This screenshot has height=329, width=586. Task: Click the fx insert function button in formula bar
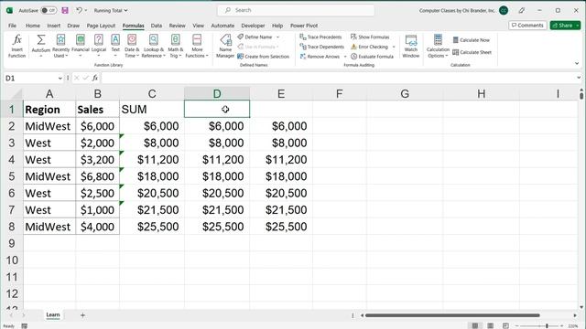tap(95, 78)
